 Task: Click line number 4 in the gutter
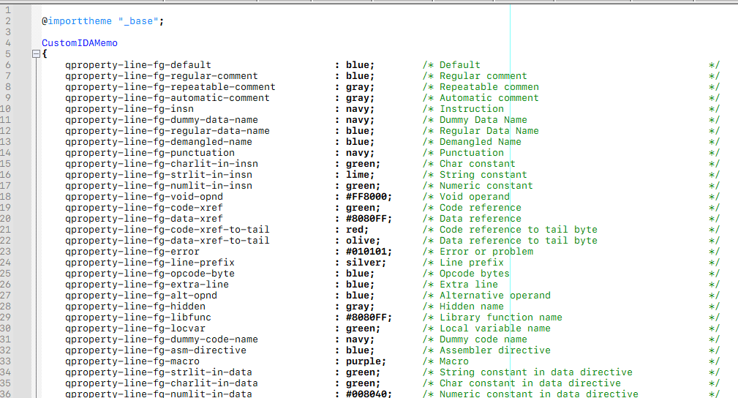point(8,43)
